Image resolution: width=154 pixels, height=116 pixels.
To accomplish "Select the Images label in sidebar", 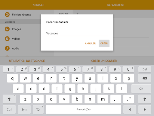I will click(17, 29).
